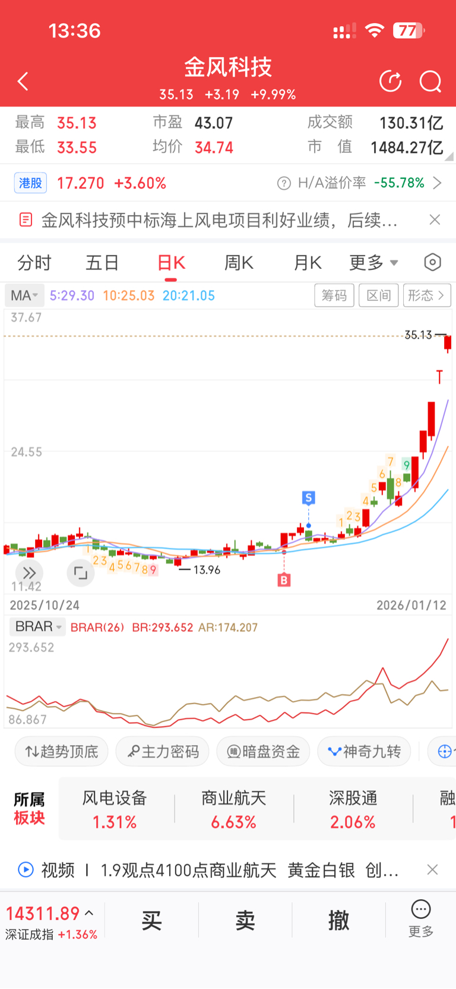This screenshot has width=456, height=989.
Task: Open 风电设备 sector card
Action: [x=115, y=809]
